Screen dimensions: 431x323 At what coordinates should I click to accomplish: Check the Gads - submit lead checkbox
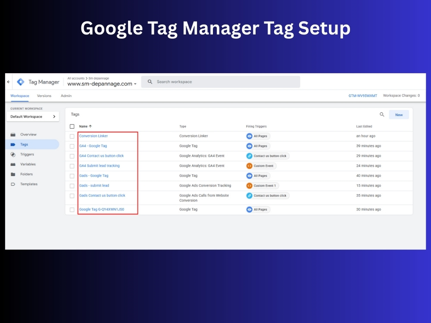coord(72,186)
